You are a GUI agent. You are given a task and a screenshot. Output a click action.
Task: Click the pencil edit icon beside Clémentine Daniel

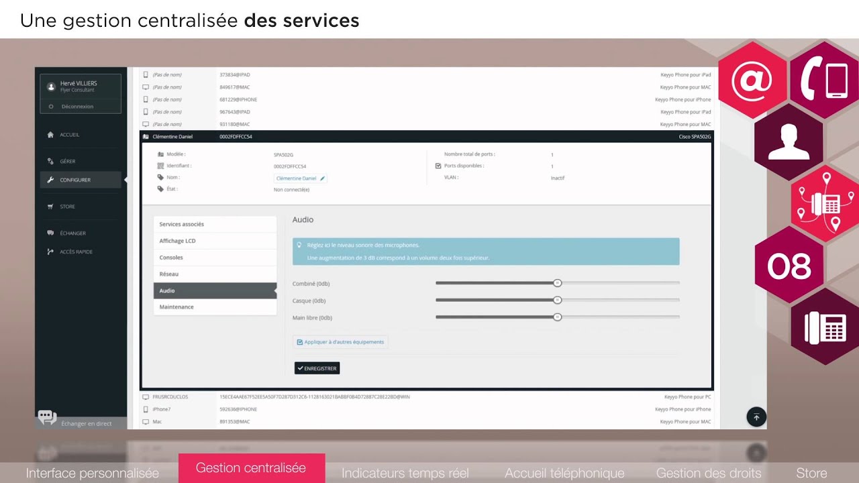323,178
